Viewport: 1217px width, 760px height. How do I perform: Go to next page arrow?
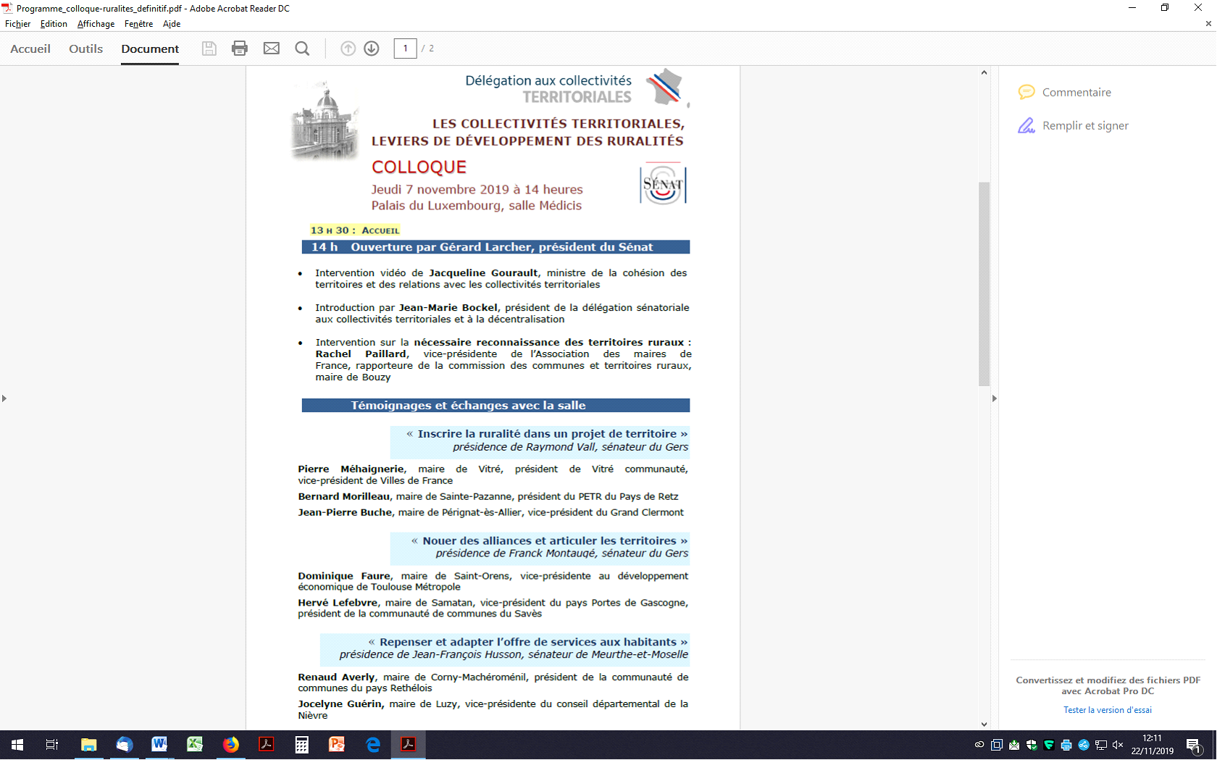click(x=372, y=49)
